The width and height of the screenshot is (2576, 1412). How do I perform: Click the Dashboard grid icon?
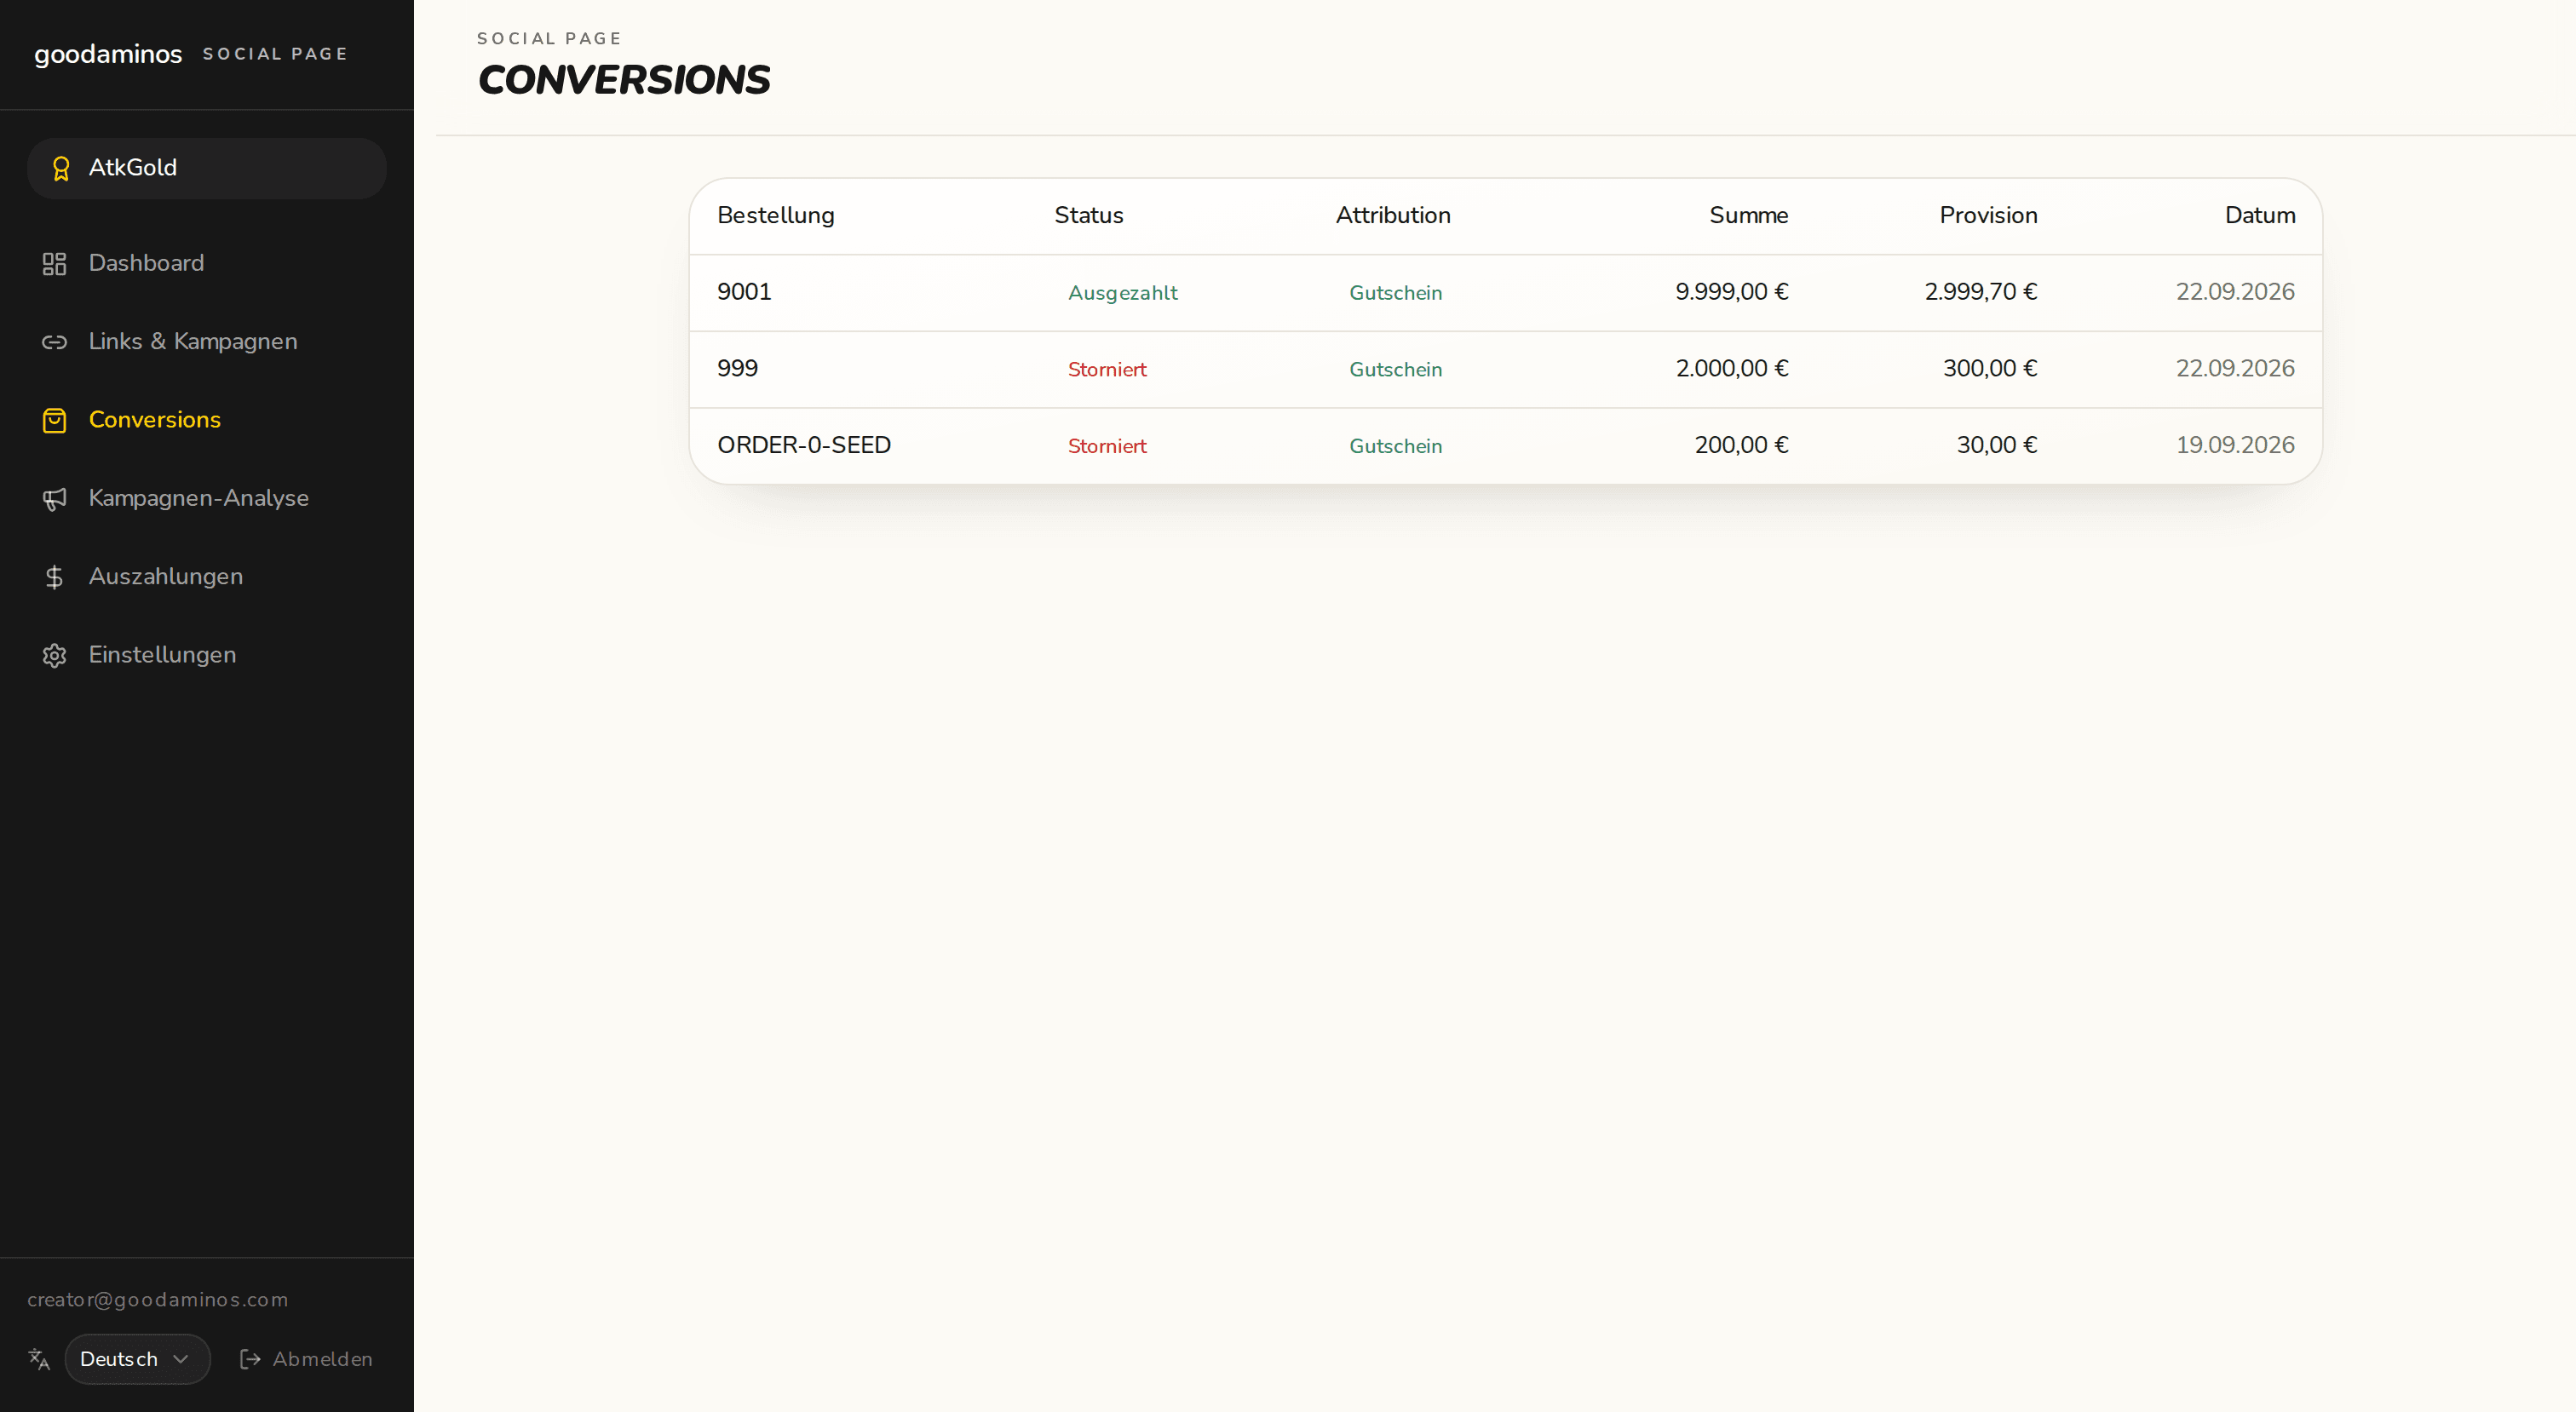[x=54, y=263]
